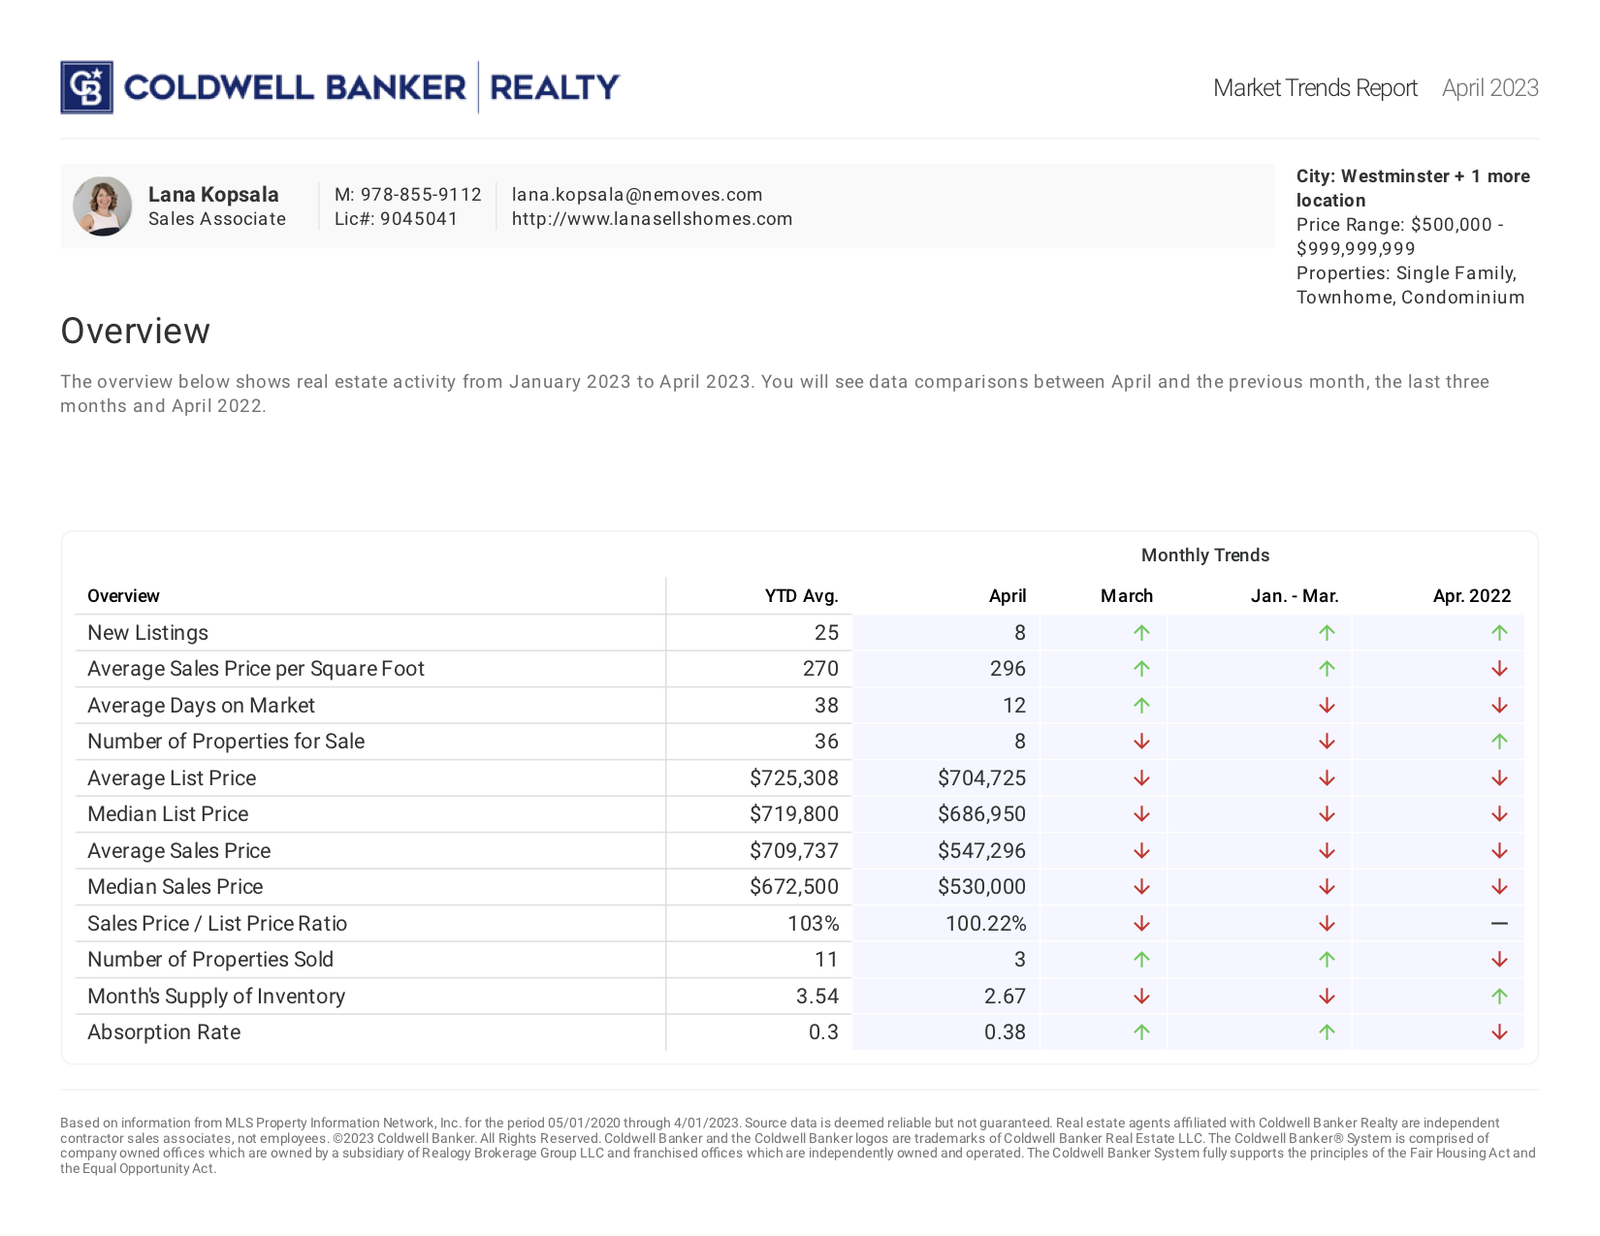Click the 'Jan. - Mar.' column header
Screen dimensions: 1600x1236
coord(1295,596)
